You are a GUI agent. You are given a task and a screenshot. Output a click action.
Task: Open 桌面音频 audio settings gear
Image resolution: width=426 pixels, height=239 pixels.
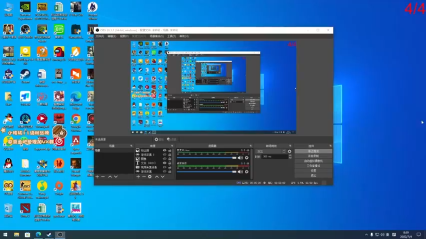(x=247, y=172)
